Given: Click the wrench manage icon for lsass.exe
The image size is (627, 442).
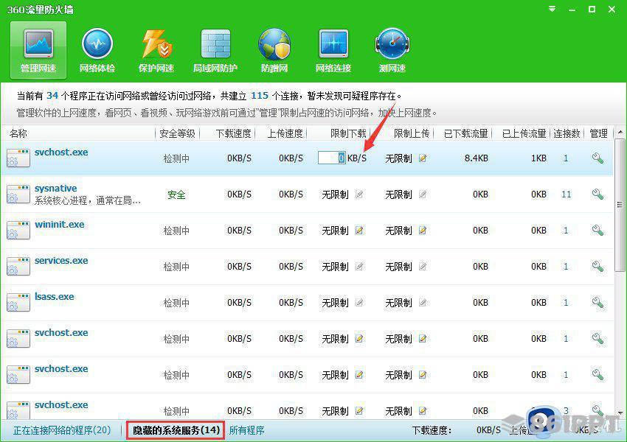Looking at the screenshot, I should [x=597, y=303].
